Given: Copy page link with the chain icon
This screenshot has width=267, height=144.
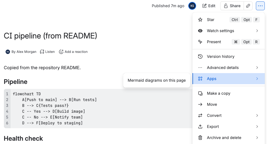Looking at the screenshot, I should [248, 6].
